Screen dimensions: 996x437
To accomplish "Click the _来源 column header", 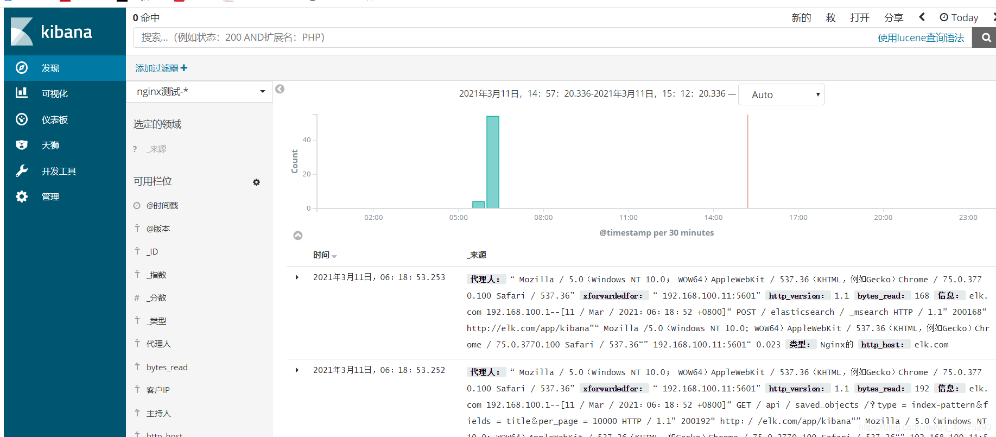I will click(x=477, y=255).
